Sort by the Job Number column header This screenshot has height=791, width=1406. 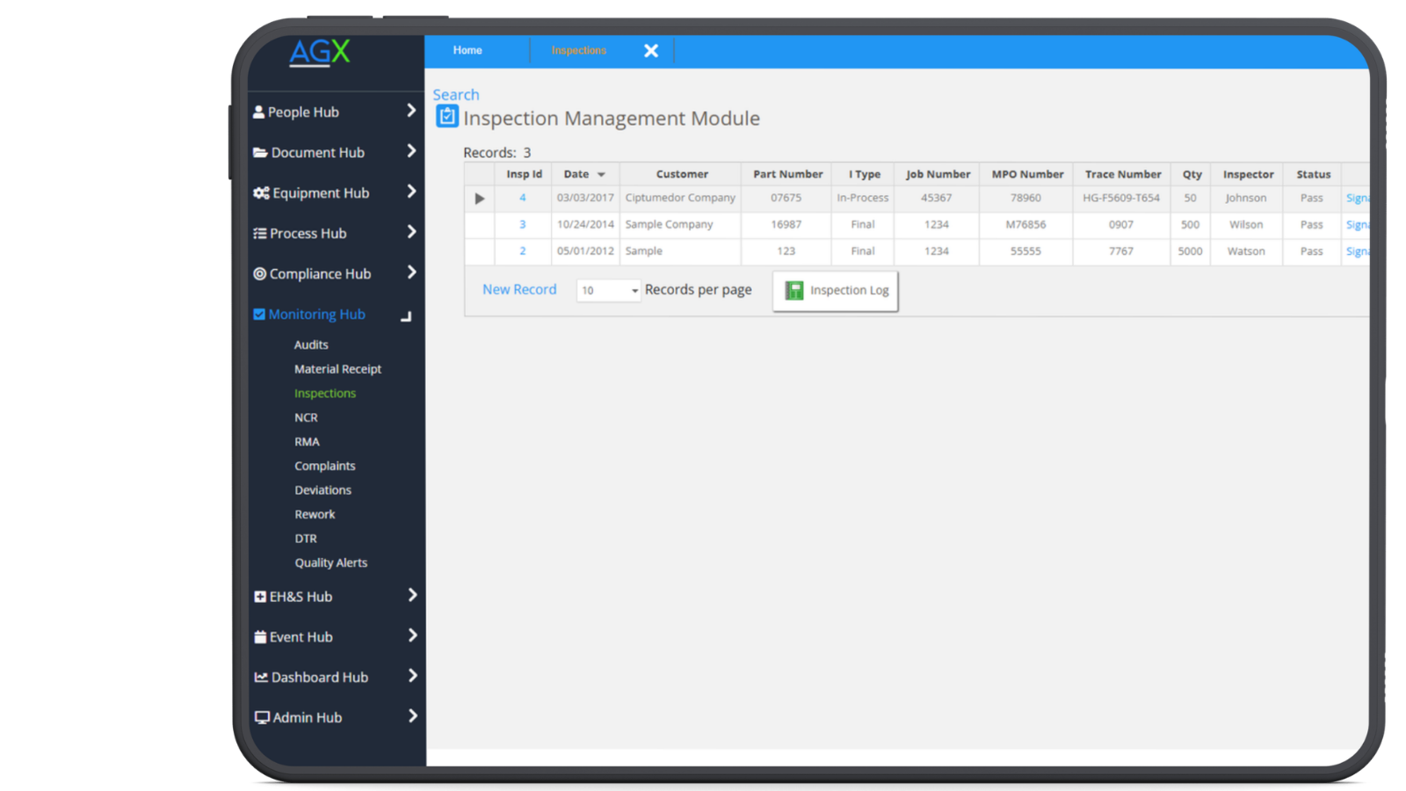pos(938,174)
